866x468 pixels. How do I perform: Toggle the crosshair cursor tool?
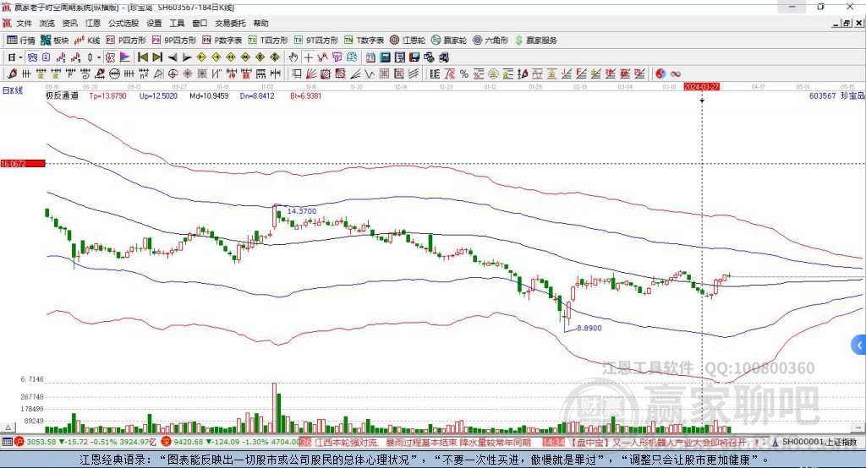[x=308, y=57]
